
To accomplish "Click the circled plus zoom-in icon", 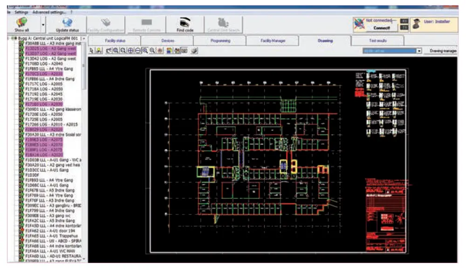I will (130, 50).
